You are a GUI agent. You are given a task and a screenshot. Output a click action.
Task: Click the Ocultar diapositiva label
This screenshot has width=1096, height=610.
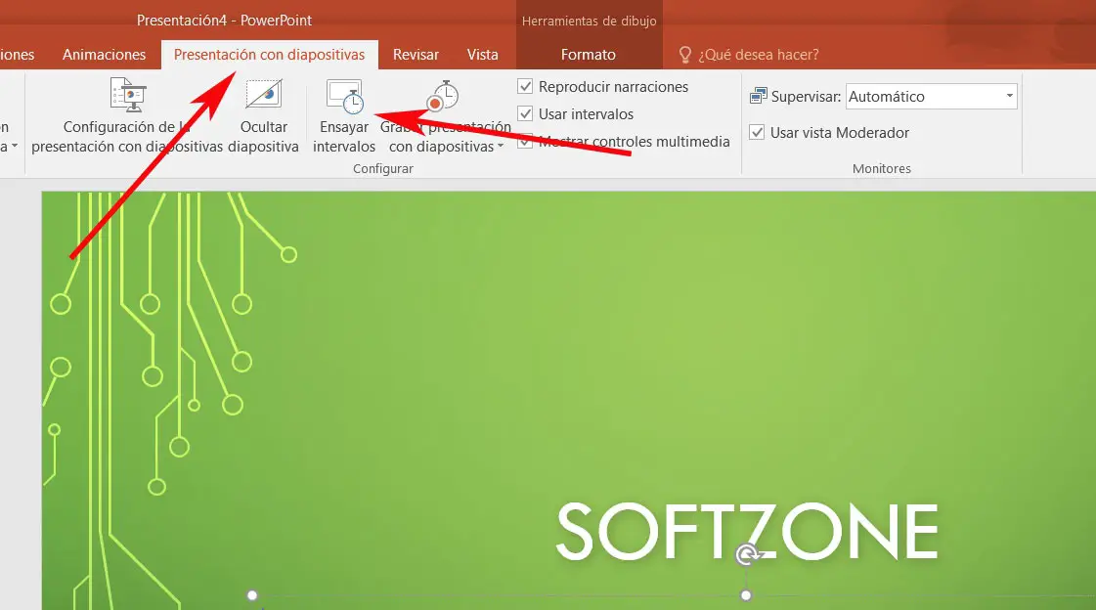click(x=264, y=137)
